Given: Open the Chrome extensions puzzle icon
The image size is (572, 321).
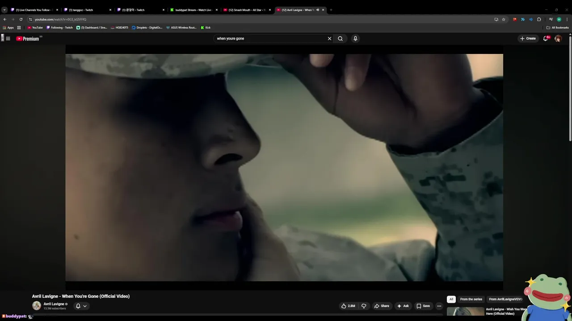Looking at the screenshot, I should (539, 19).
